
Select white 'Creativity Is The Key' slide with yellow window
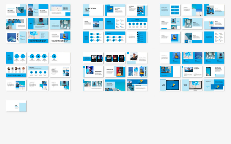[x=60, y=37]
